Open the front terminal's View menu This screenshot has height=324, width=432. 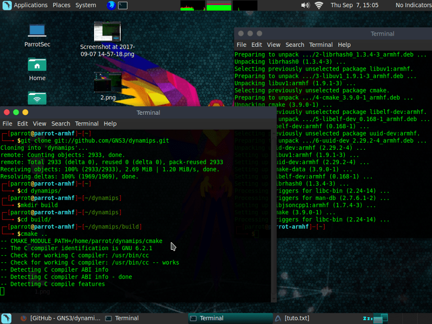click(x=40, y=124)
